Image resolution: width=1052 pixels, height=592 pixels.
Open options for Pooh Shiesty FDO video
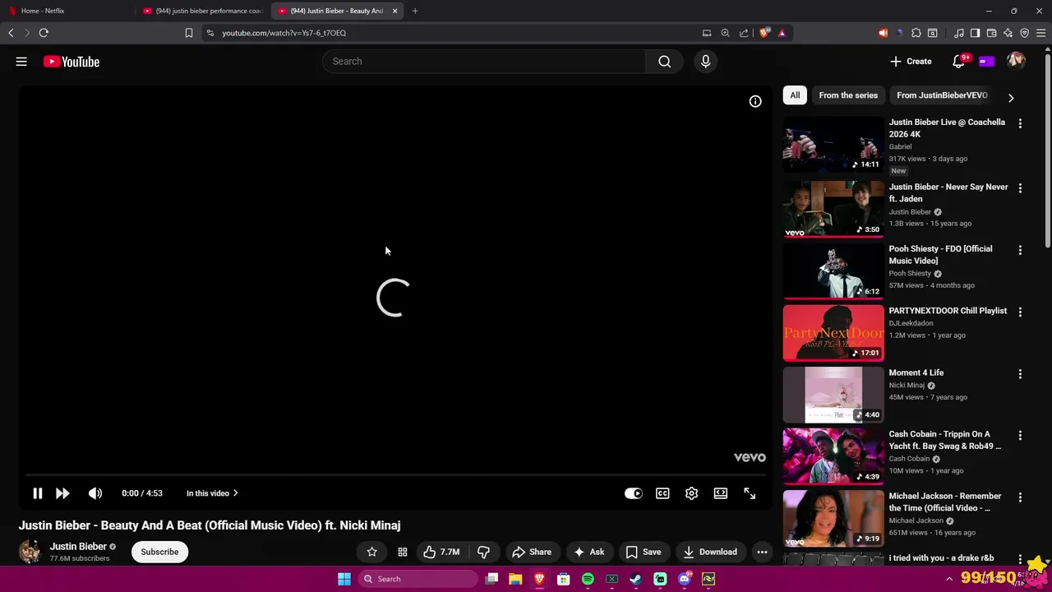[x=1020, y=250]
